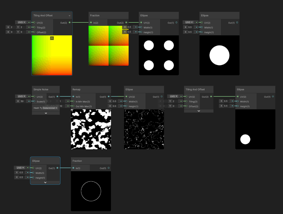Click the four white circles preview

[159, 55]
